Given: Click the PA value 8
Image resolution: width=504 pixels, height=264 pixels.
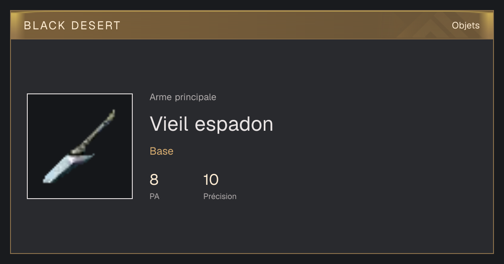Looking at the screenshot, I should 154,180.
